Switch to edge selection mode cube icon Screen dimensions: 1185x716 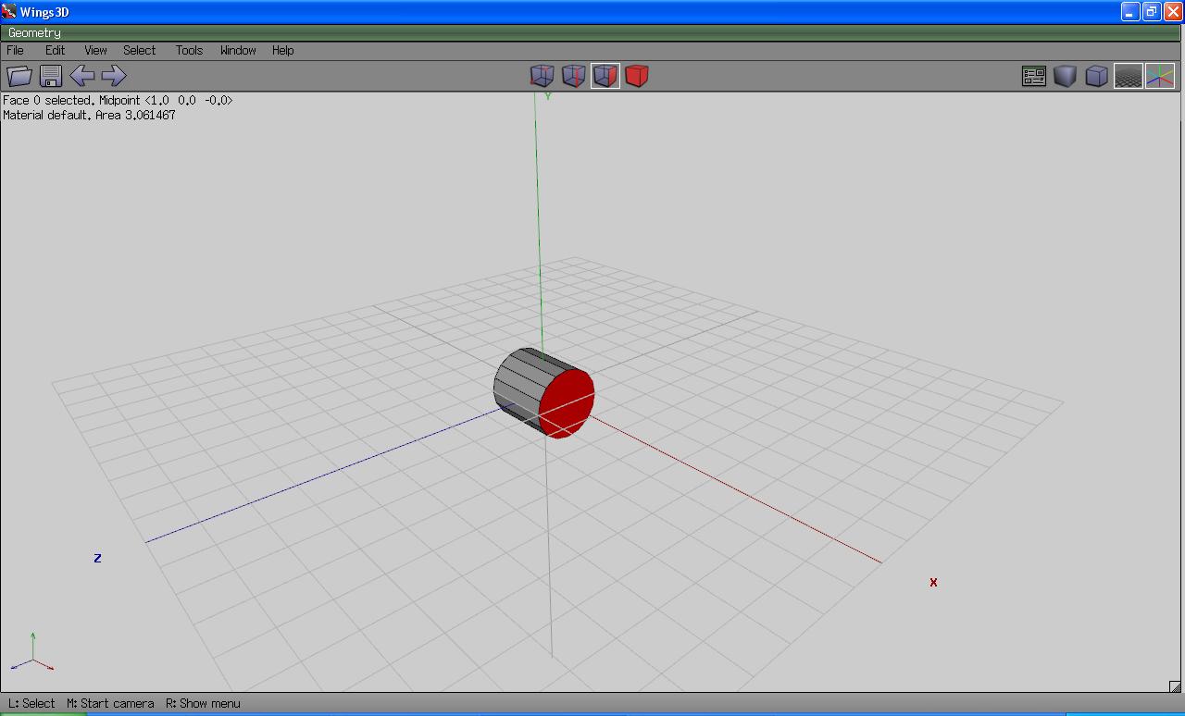tap(574, 76)
